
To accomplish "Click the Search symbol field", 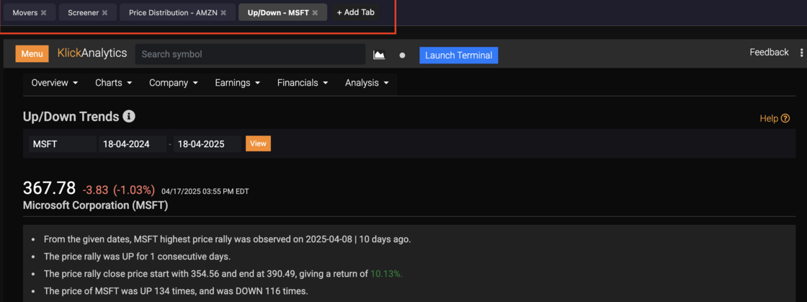I will 250,54.
